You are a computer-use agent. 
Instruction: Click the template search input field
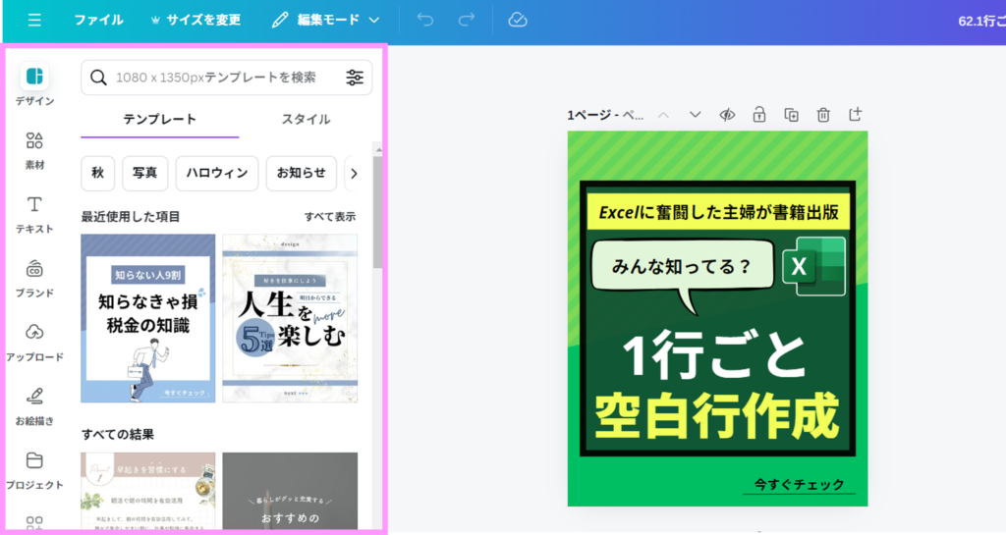pyautogui.click(x=216, y=78)
